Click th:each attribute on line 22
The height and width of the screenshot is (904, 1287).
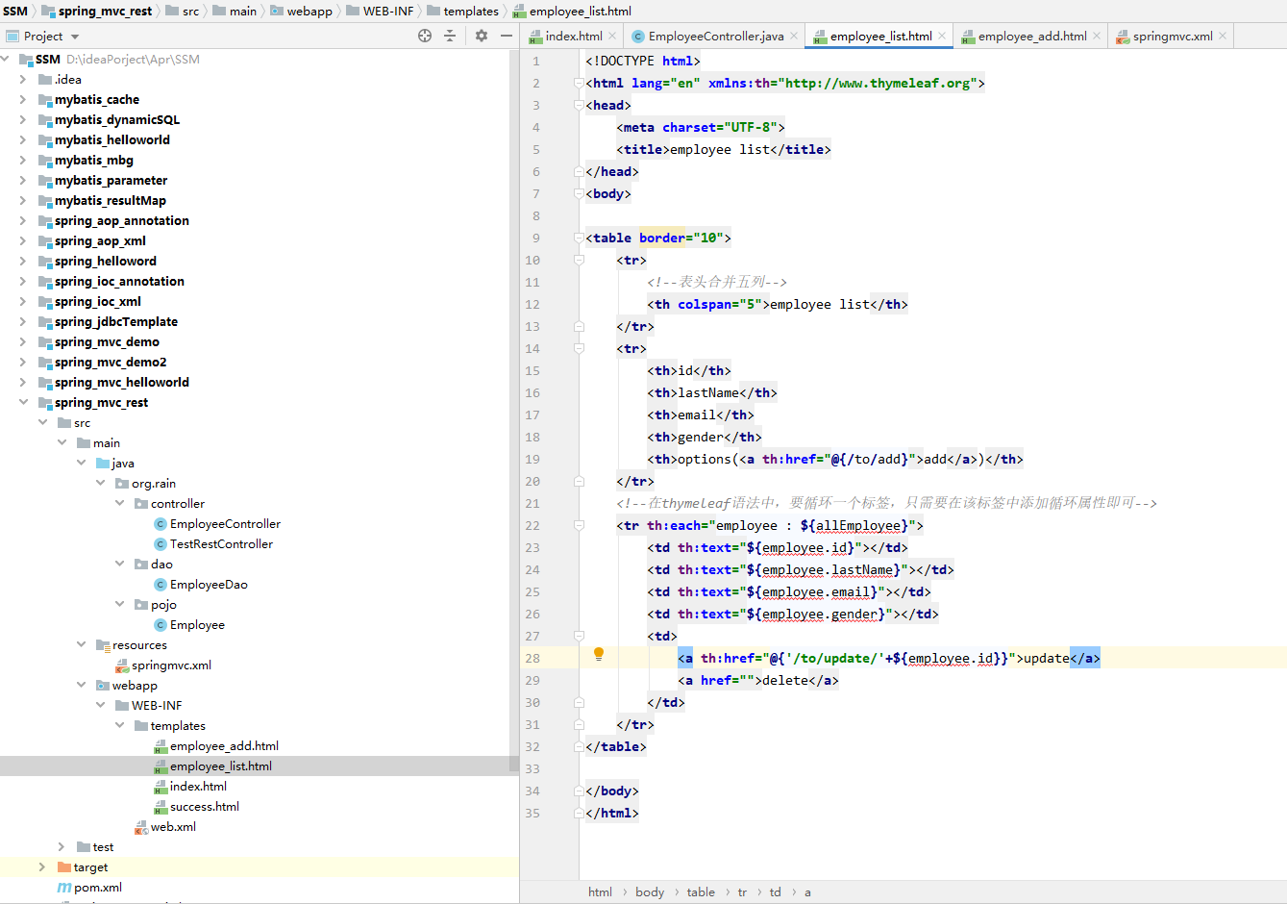[785, 526]
